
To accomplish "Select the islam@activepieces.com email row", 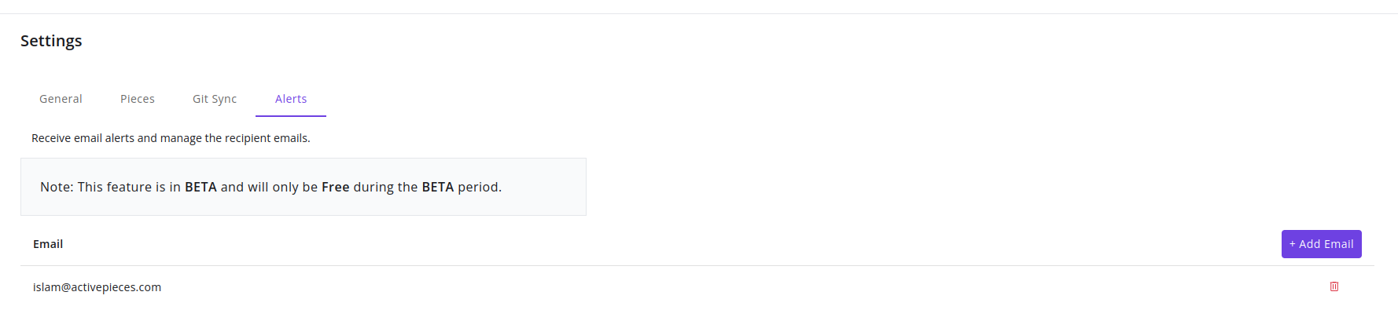I will pos(697,287).
